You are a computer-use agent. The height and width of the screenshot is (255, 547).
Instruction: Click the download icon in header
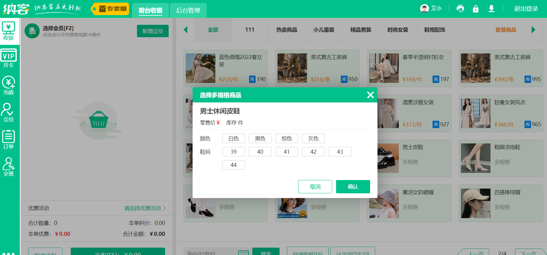pos(491,9)
